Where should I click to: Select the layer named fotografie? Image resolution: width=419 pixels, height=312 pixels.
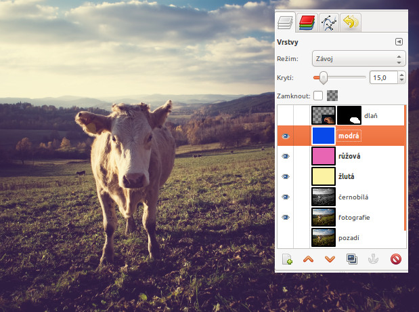[354, 218]
